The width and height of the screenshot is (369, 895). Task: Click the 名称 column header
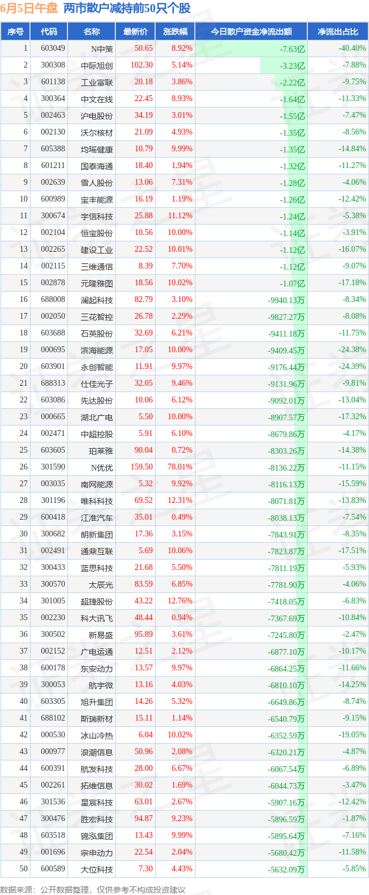[91, 32]
